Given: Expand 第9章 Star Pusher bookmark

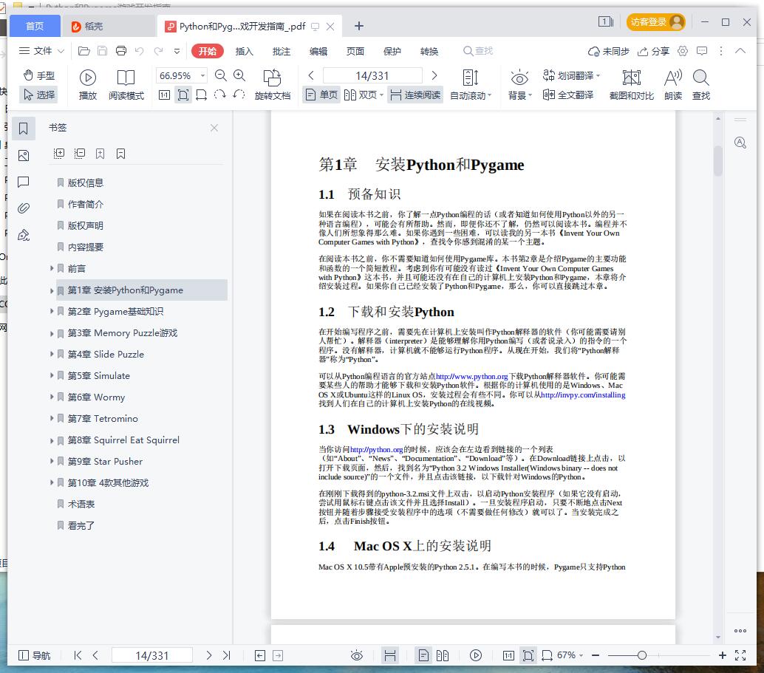Looking at the screenshot, I should coord(51,462).
